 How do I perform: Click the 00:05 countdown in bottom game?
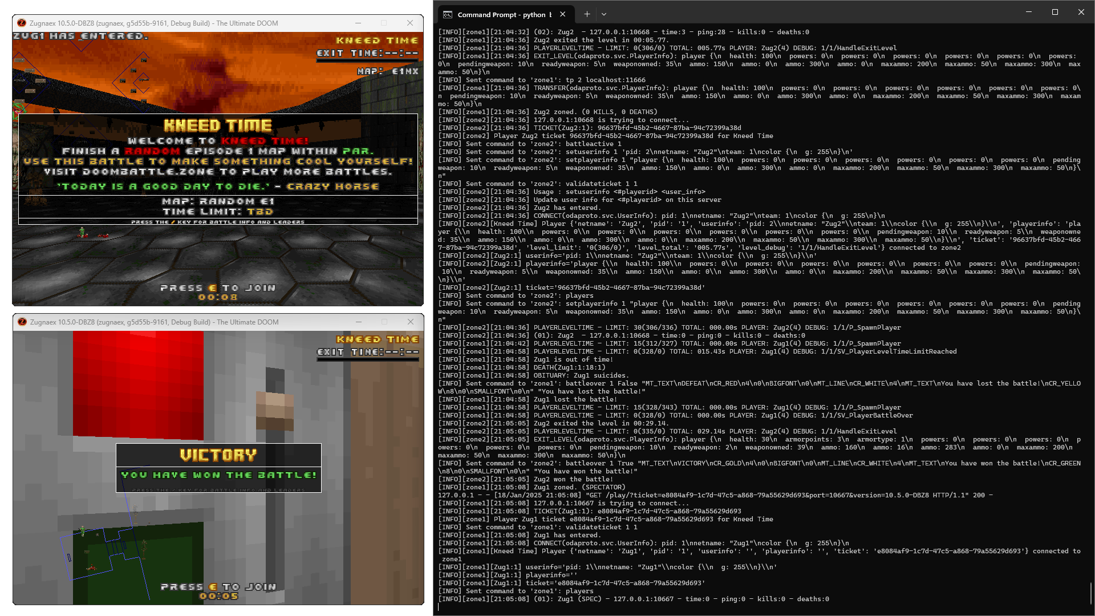click(218, 596)
